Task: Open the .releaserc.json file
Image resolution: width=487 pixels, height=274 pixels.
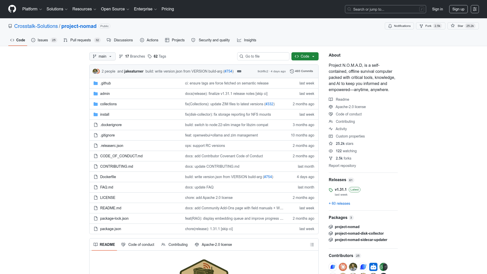Action: pos(112,146)
